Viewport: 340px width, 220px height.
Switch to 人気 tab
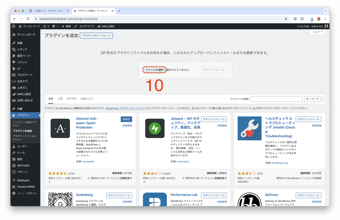(60, 99)
